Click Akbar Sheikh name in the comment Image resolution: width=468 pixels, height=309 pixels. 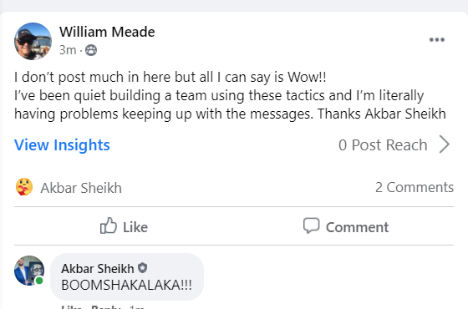coord(97,269)
